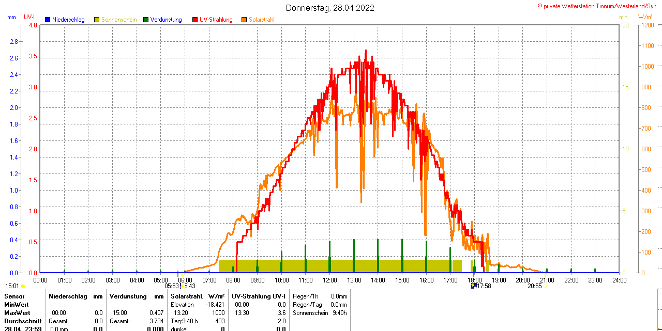The width and height of the screenshot is (662, 331).
Task: Select the Sonnenschein legend label
Action: (x=119, y=20)
